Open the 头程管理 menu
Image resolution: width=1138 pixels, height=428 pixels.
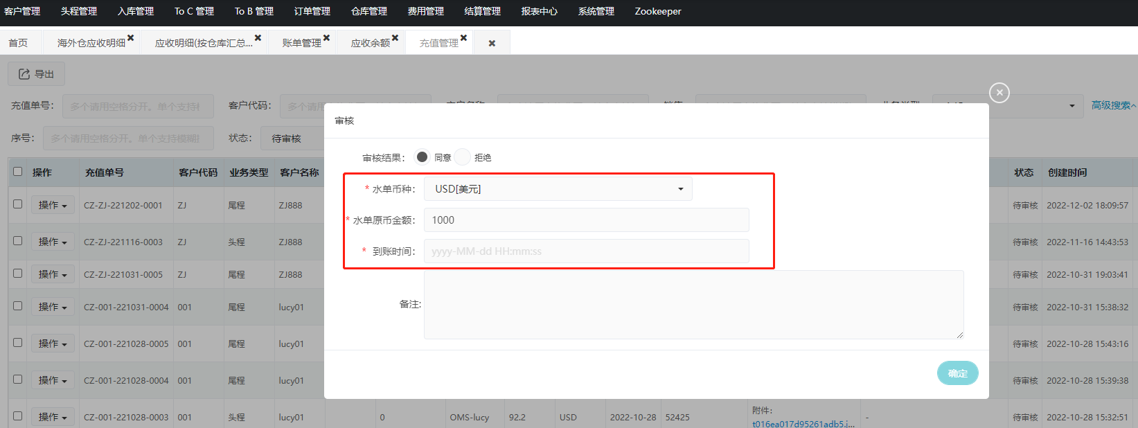[79, 11]
